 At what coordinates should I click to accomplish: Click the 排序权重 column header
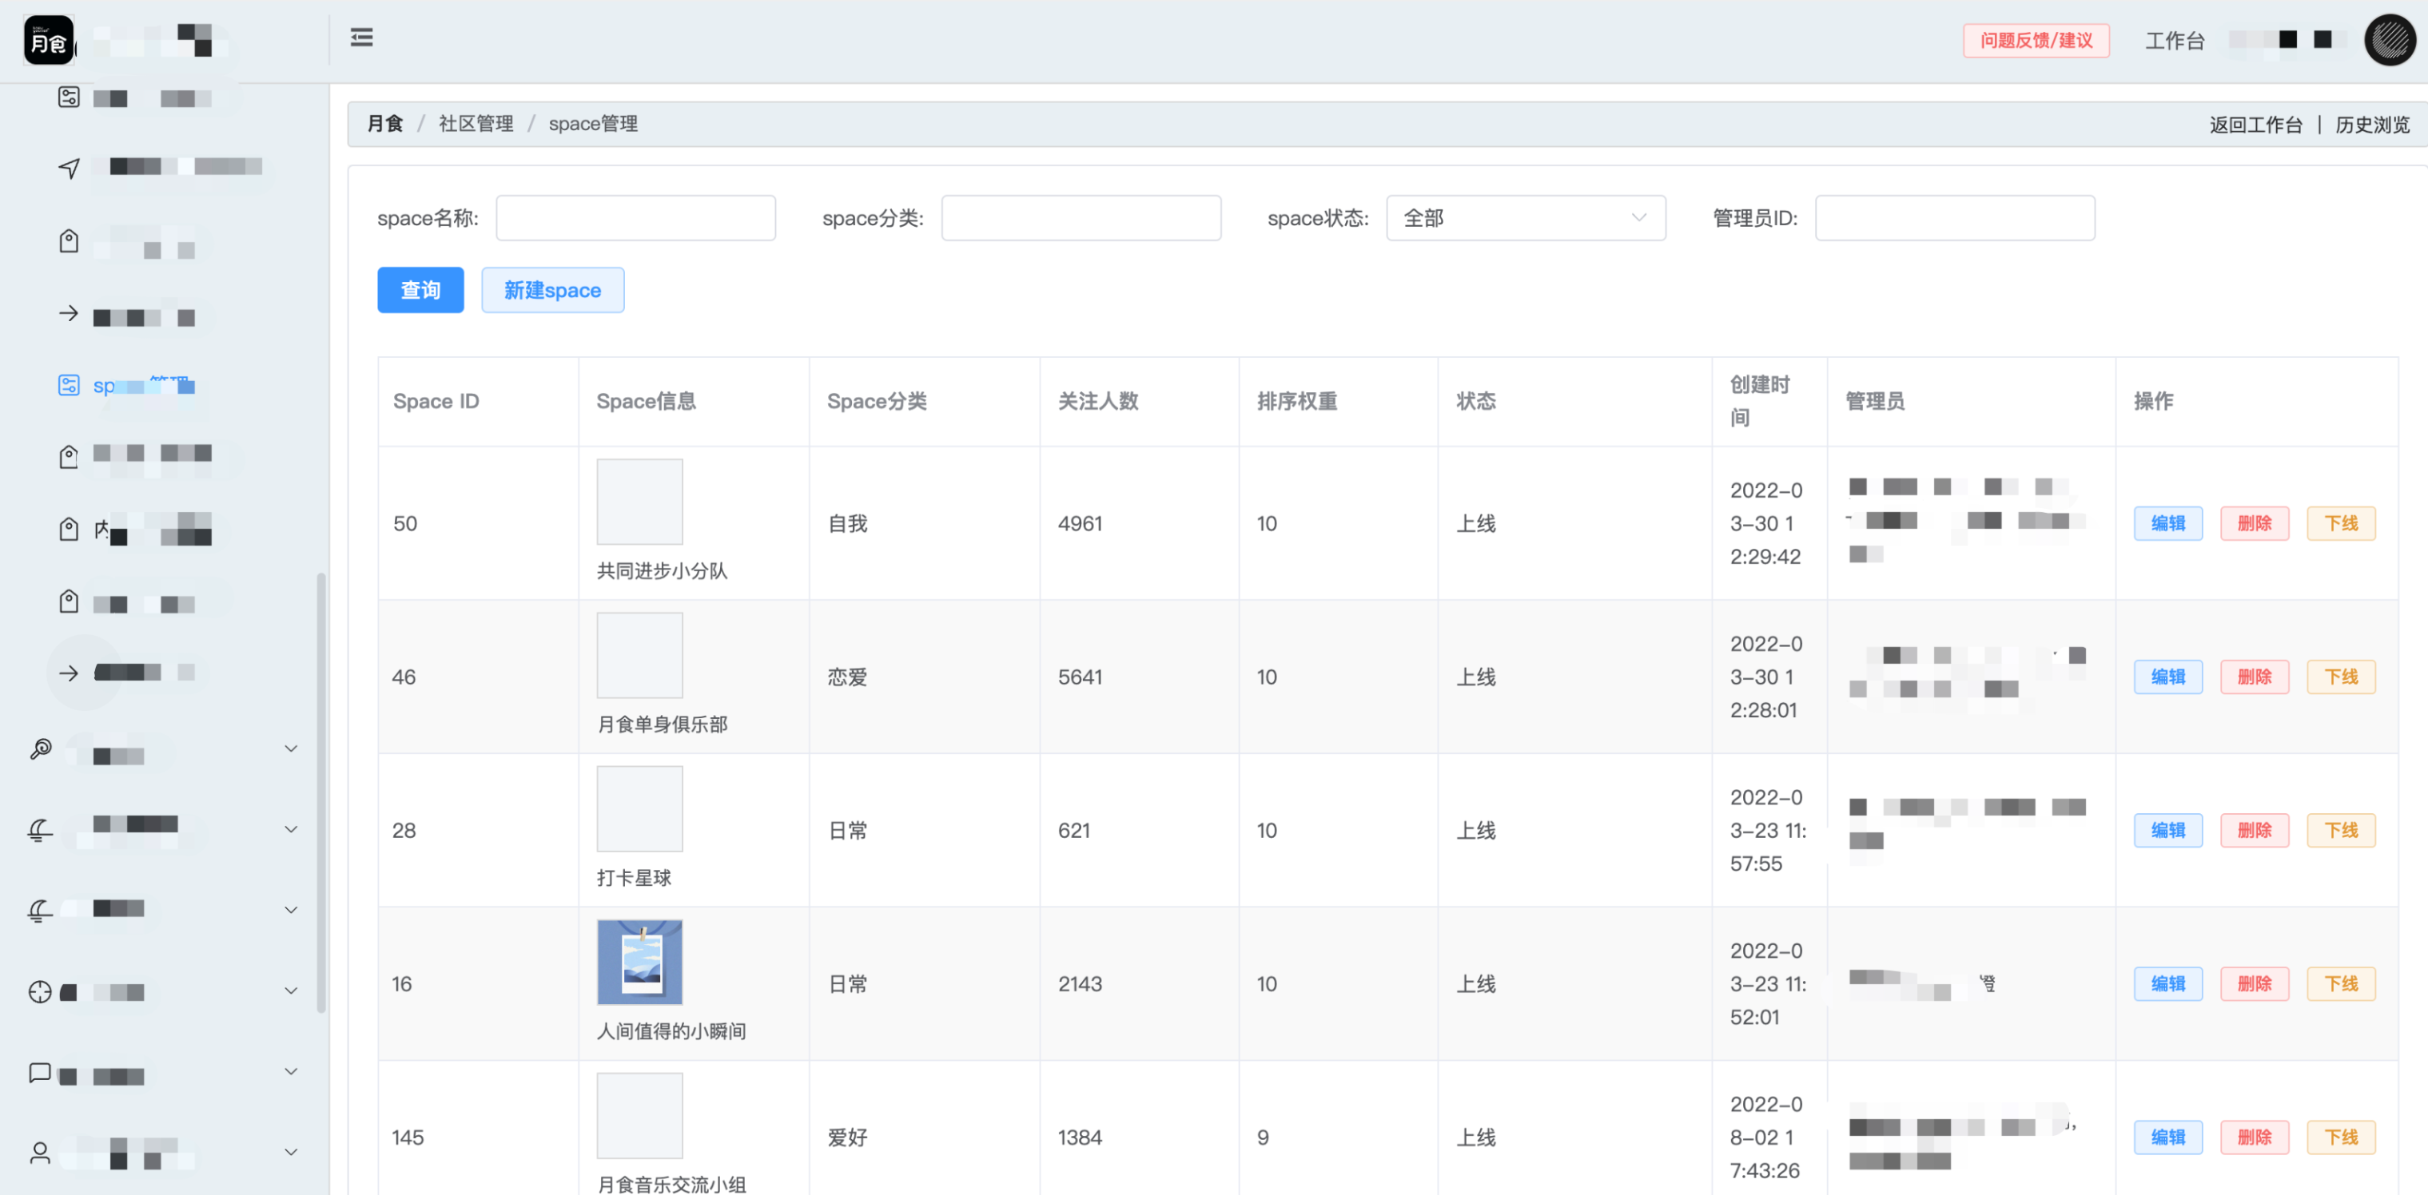pos(1297,403)
